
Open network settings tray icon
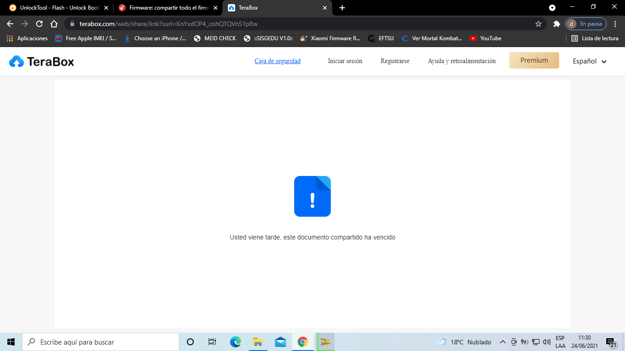tap(536, 342)
